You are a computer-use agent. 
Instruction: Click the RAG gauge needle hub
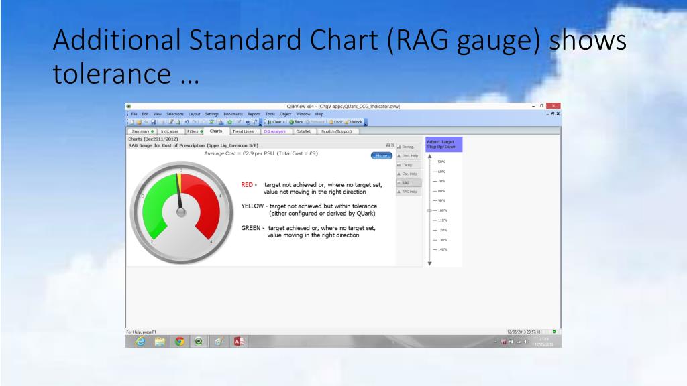point(181,212)
